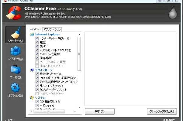Uncheck ごみ箱を空にする checkbox
Viewport: 183px width, 121px height.
click(37, 102)
